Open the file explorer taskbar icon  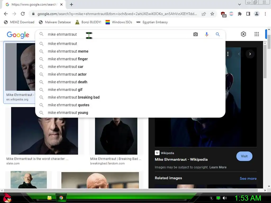click(x=49, y=198)
